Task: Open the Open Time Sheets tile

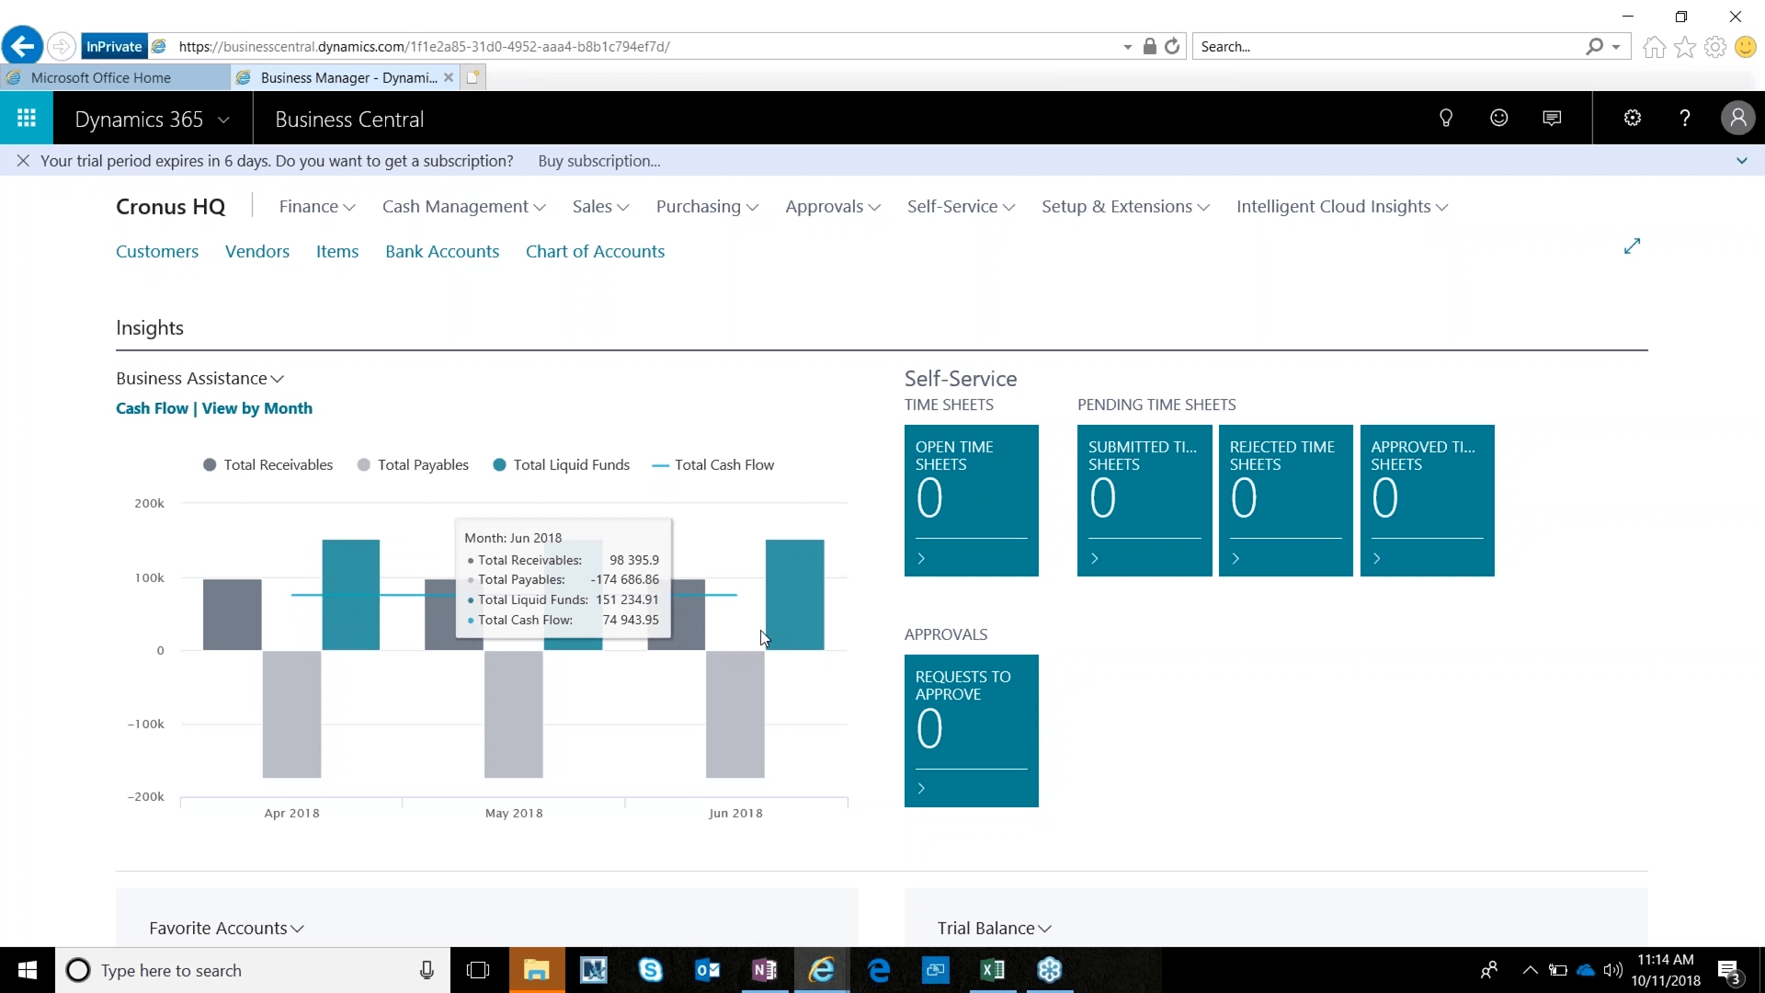Action: coord(972,500)
